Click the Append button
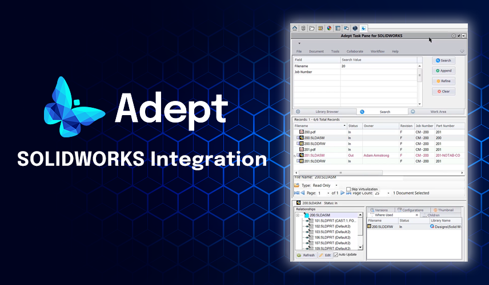Image resolution: width=489 pixels, height=285 pixels. (443, 71)
